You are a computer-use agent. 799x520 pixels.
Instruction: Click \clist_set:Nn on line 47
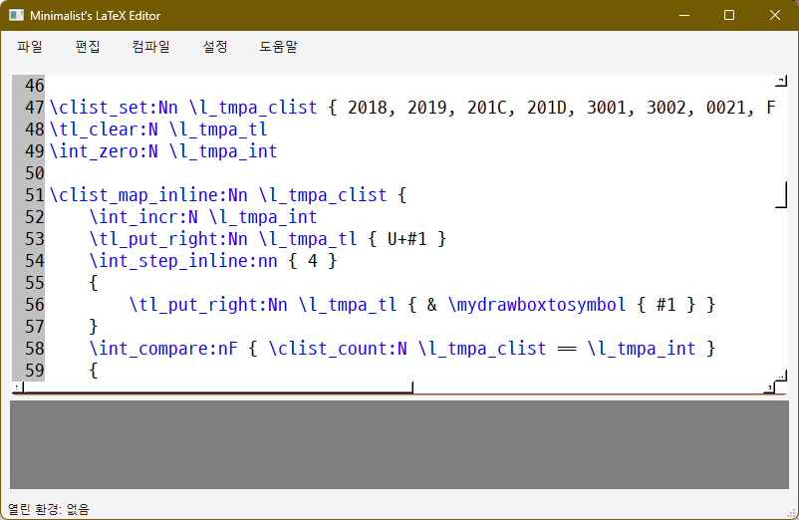click(114, 108)
